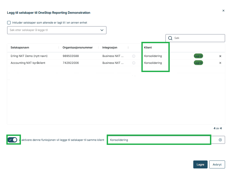
Task: Click Lagt til badge for Erling
Action: [x=198, y=56]
